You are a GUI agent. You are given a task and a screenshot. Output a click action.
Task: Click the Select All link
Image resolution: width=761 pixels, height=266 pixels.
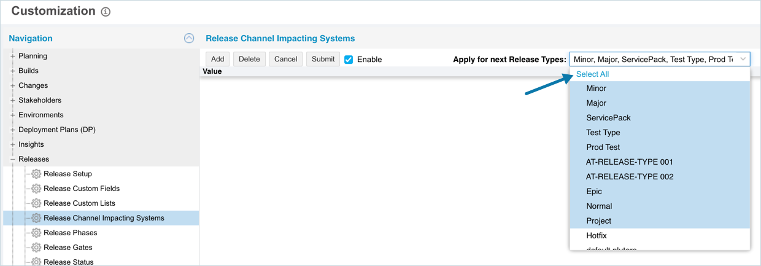pyautogui.click(x=592, y=74)
